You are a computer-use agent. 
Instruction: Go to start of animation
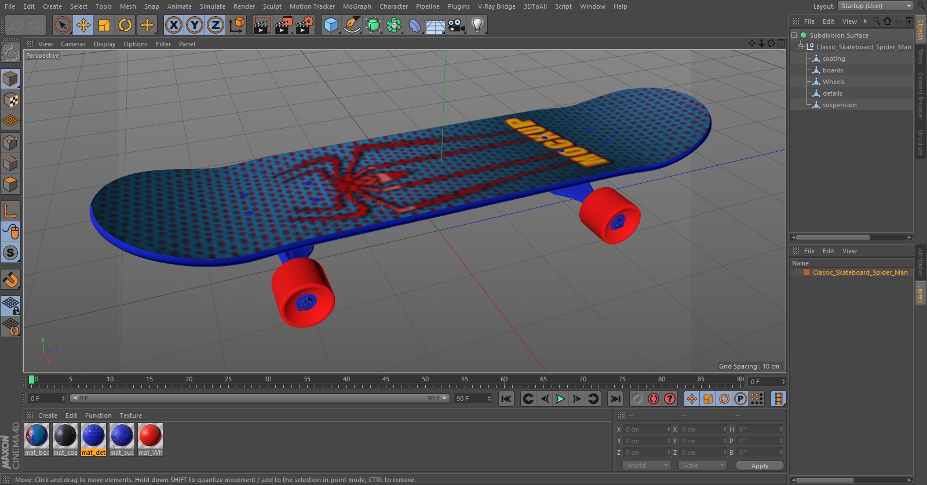[506, 399]
